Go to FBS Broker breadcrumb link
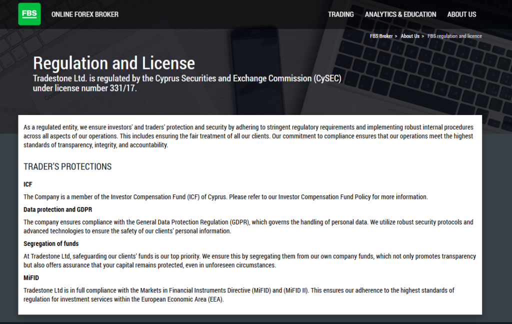This screenshot has height=324, width=512. [381, 36]
